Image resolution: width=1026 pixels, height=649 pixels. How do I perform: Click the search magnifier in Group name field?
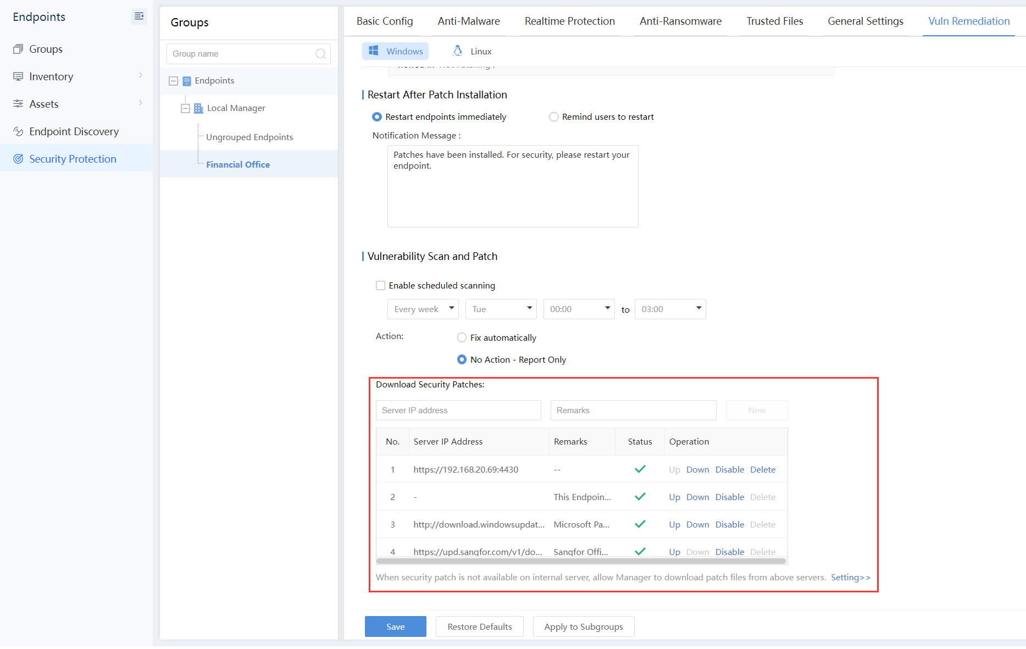(x=320, y=54)
